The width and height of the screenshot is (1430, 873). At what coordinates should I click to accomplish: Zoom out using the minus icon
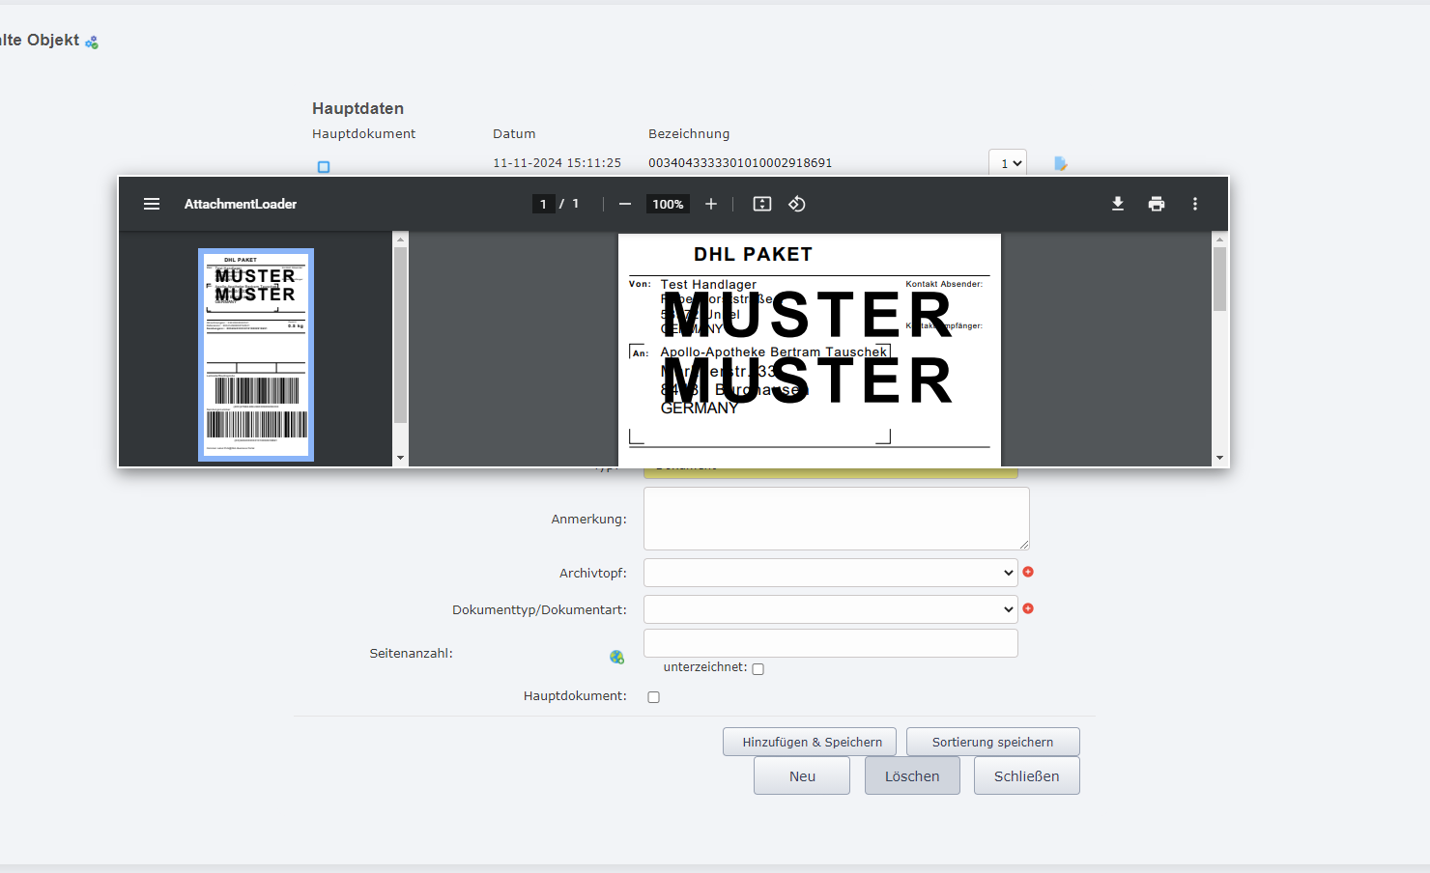[x=625, y=204]
